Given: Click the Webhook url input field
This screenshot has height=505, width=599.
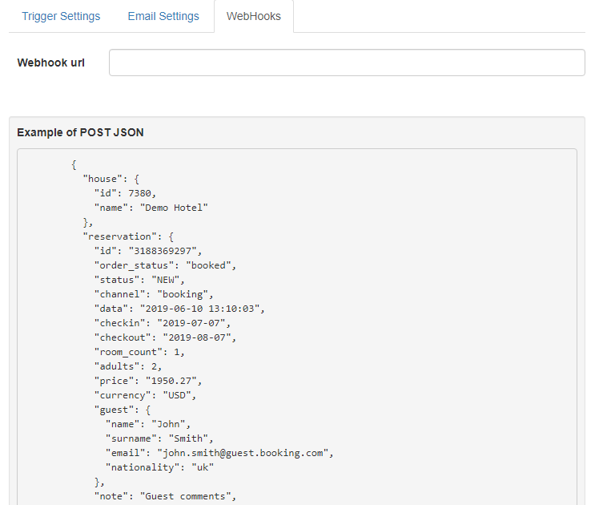Looking at the screenshot, I should 347,63.
